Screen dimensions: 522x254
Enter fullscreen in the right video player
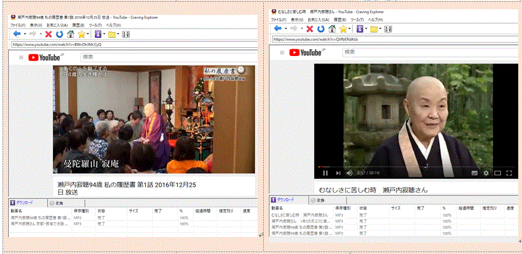tap(509, 173)
